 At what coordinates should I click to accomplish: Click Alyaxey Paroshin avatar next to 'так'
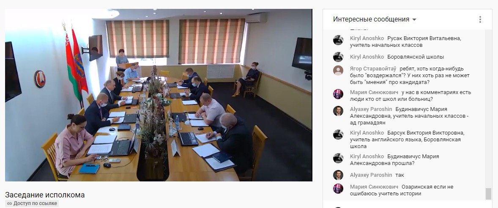click(x=338, y=175)
